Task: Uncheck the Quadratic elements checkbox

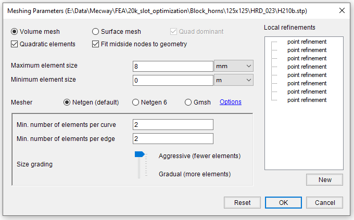Action: [14, 44]
